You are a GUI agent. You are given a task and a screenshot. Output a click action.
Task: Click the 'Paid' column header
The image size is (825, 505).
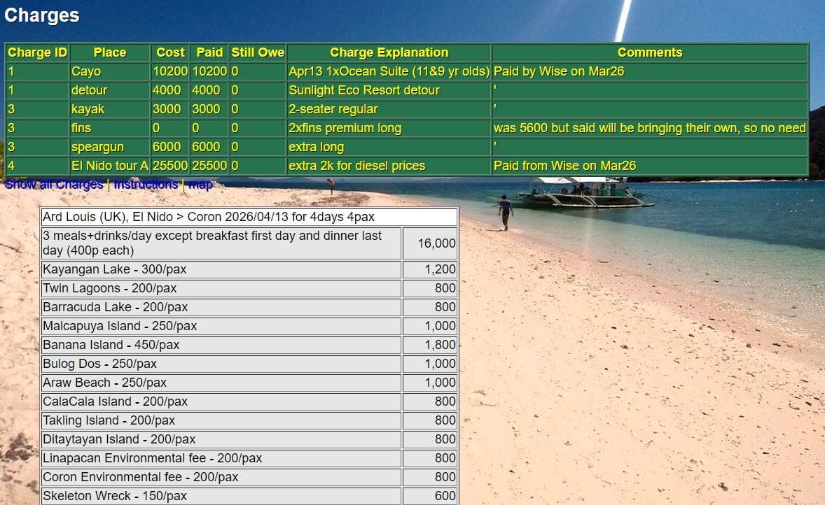tap(209, 52)
